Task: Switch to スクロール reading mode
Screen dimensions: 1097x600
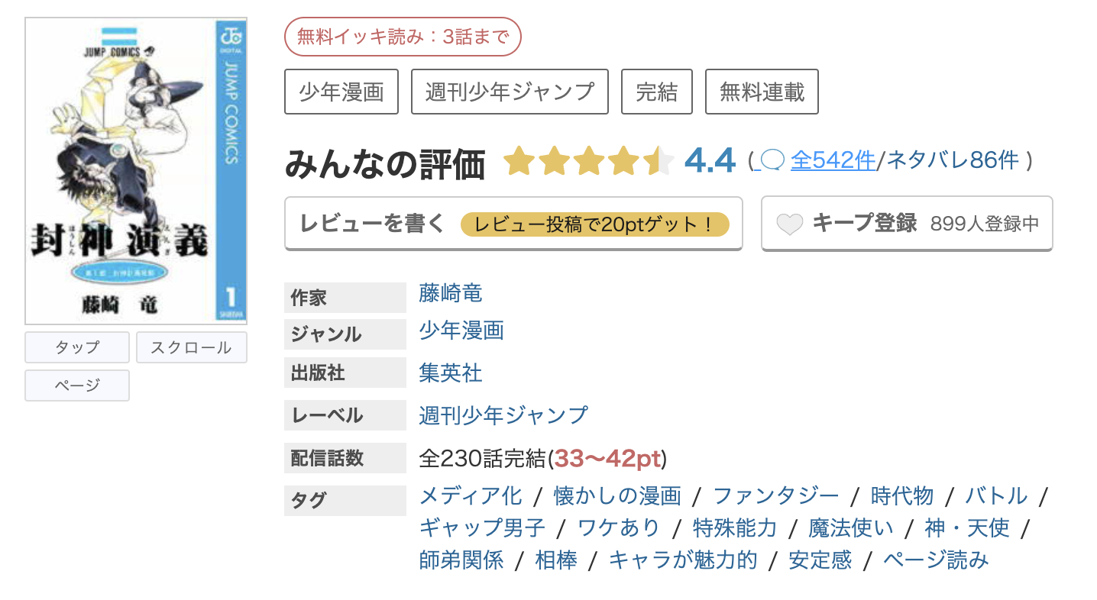Action: 191,347
